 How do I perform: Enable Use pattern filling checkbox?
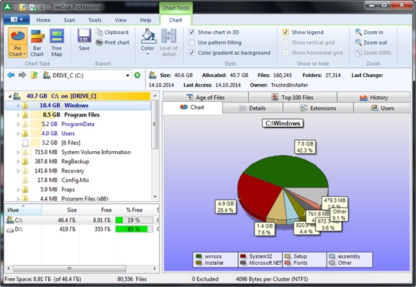coord(192,42)
